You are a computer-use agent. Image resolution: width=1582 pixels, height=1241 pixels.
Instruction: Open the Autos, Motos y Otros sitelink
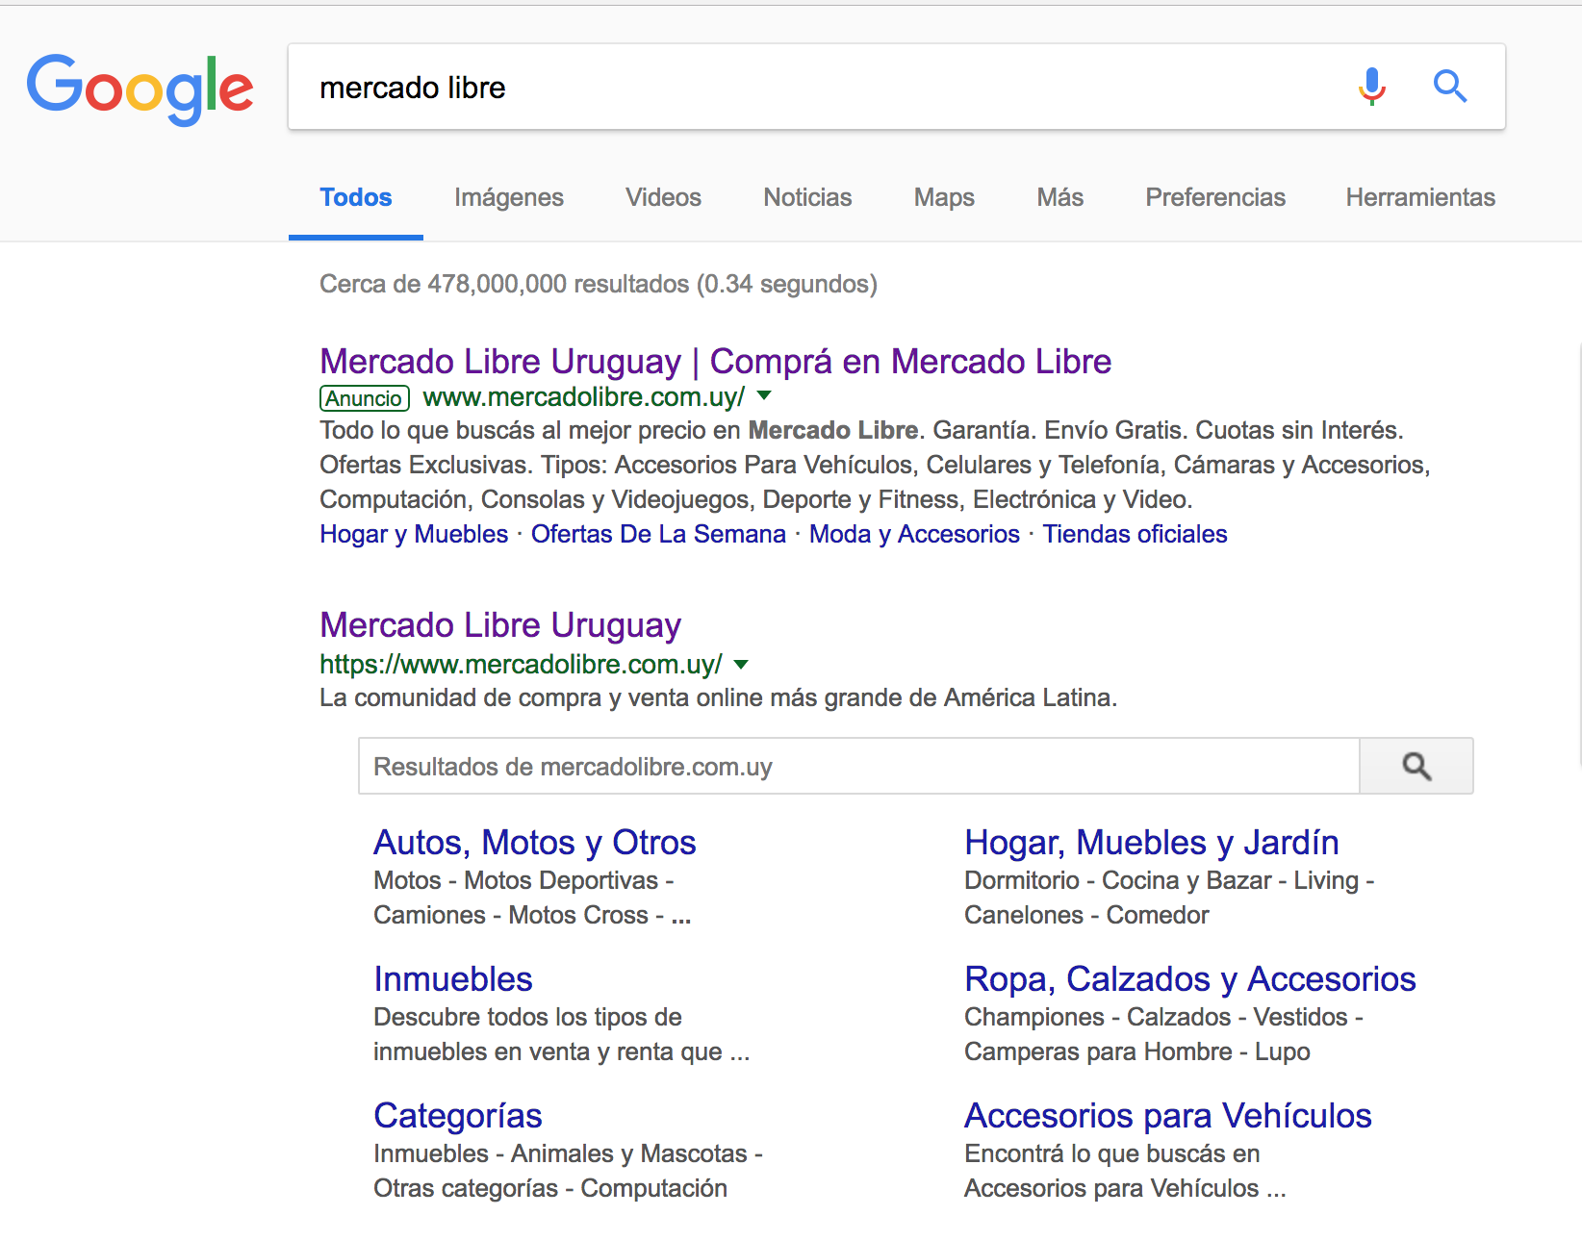(x=534, y=842)
